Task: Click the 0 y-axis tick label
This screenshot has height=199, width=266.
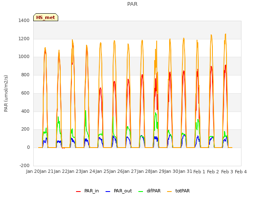Action: 28,148
